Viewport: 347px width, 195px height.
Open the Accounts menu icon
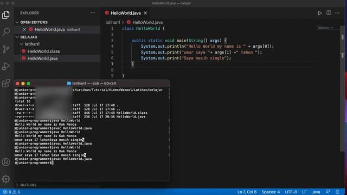(x=6, y=162)
